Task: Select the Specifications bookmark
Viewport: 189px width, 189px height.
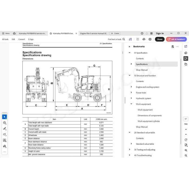Action: point(156,64)
